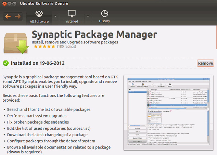Click the five-star rating icons
This screenshot has height=155, width=217.
click(43, 46)
